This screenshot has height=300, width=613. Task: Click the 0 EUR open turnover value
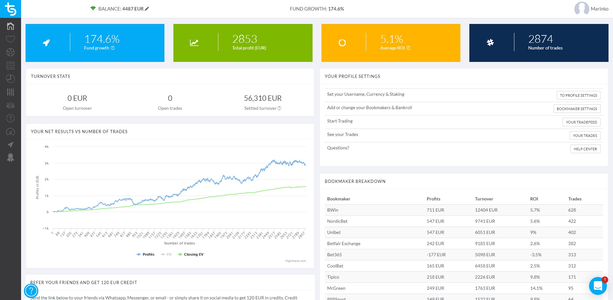77,98
